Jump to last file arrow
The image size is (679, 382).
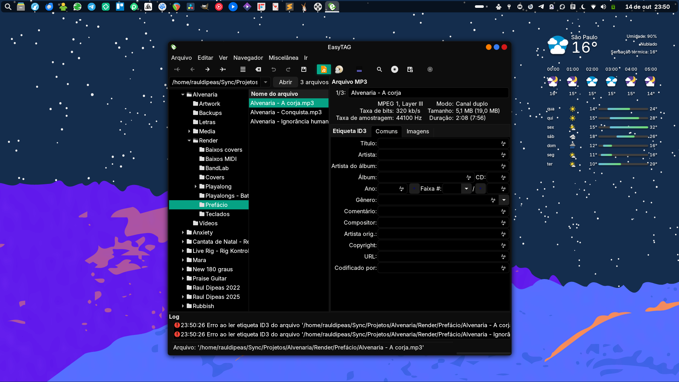click(x=223, y=69)
